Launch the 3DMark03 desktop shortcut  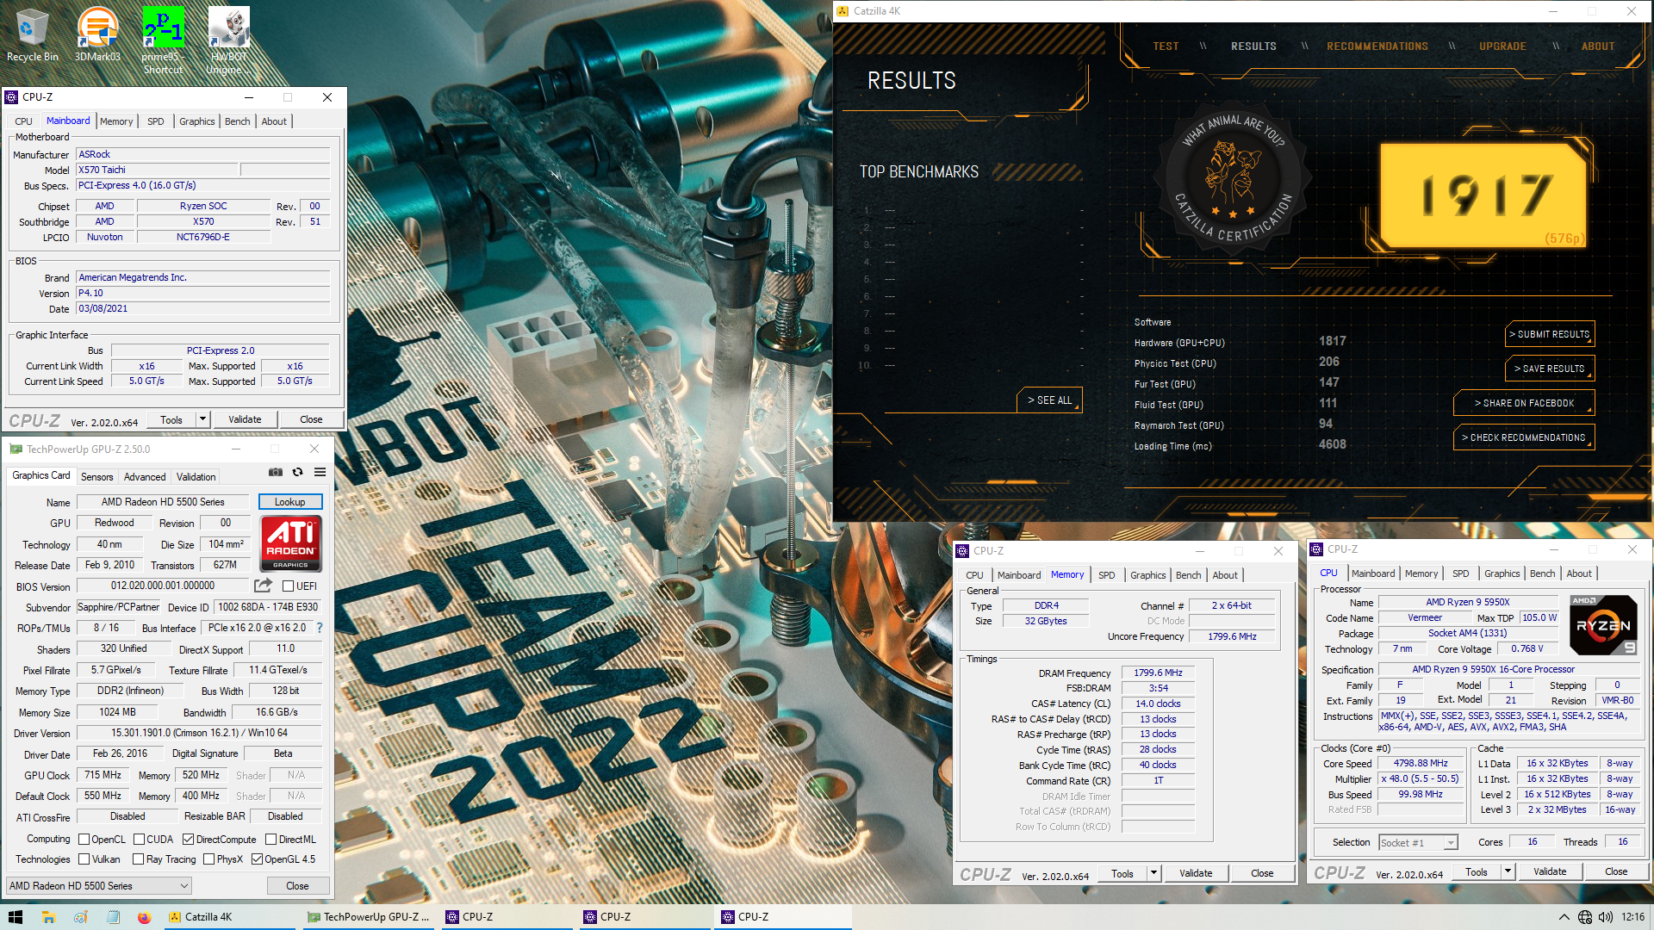click(x=97, y=34)
